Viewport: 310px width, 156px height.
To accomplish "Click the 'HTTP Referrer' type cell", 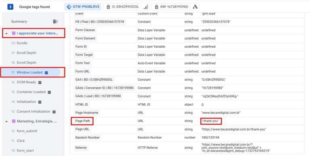I will [x=148, y=148].
